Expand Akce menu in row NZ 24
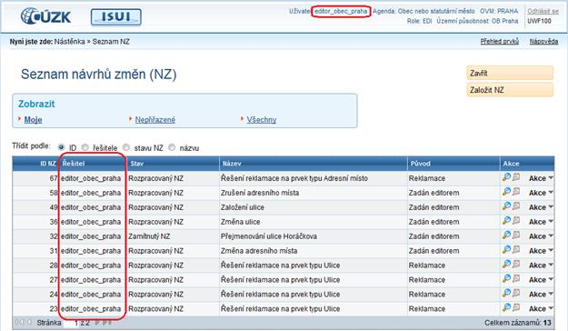568x331 pixels. pos(541,294)
